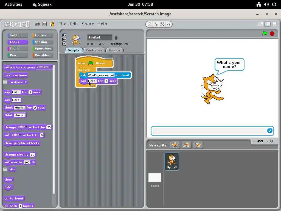Set rotation style to can rotate
281x211 pixels.
64,35
